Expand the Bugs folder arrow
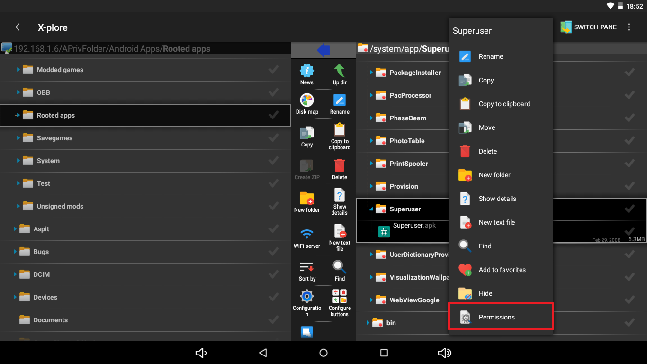 coord(15,252)
